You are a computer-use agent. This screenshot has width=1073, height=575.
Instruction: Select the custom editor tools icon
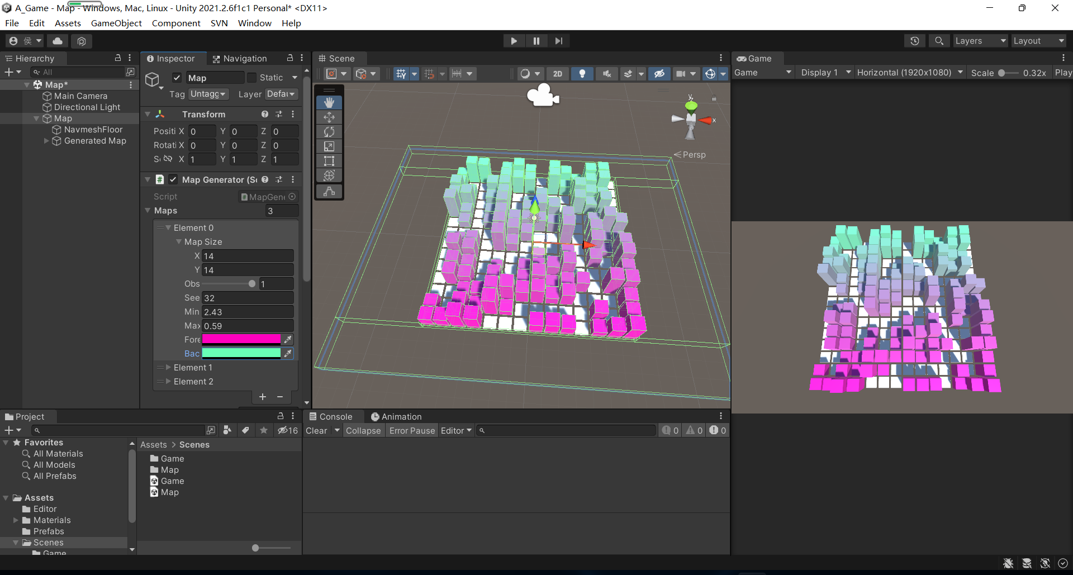(x=329, y=191)
